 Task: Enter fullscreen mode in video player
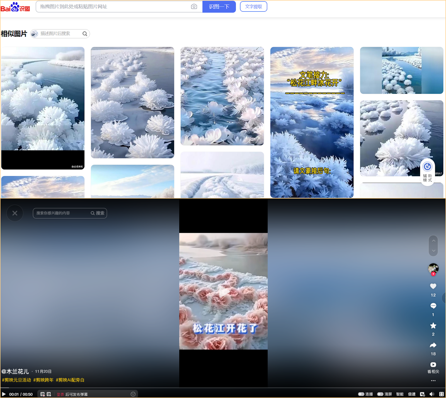click(x=441, y=394)
